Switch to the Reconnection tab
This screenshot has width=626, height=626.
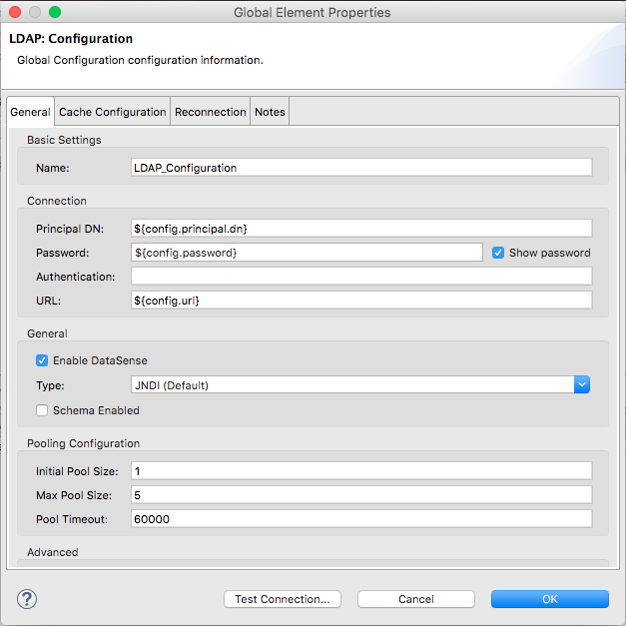[x=211, y=112]
